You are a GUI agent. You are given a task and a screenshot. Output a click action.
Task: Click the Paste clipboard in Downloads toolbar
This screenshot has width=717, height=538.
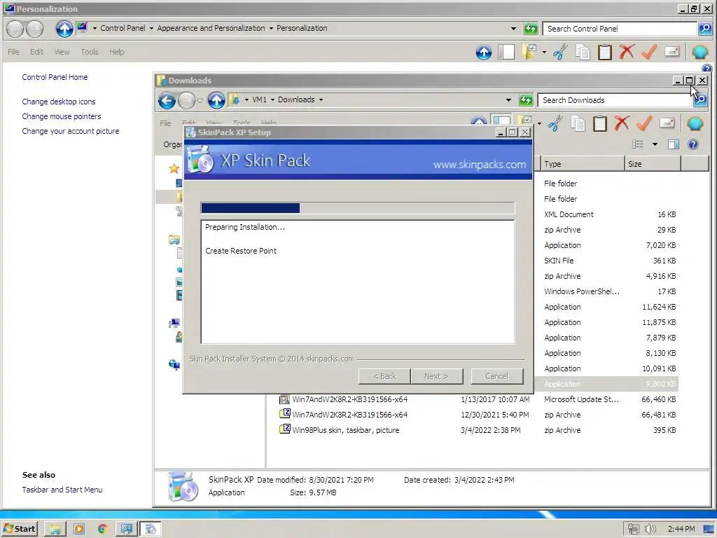point(599,123)
